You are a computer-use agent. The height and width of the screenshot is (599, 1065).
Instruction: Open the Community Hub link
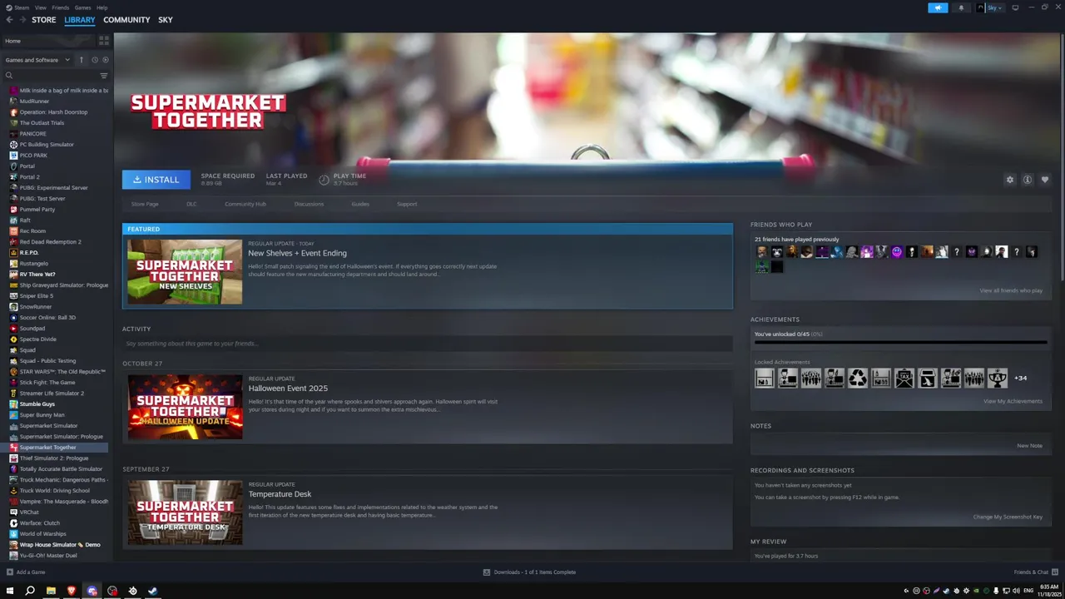245,204
